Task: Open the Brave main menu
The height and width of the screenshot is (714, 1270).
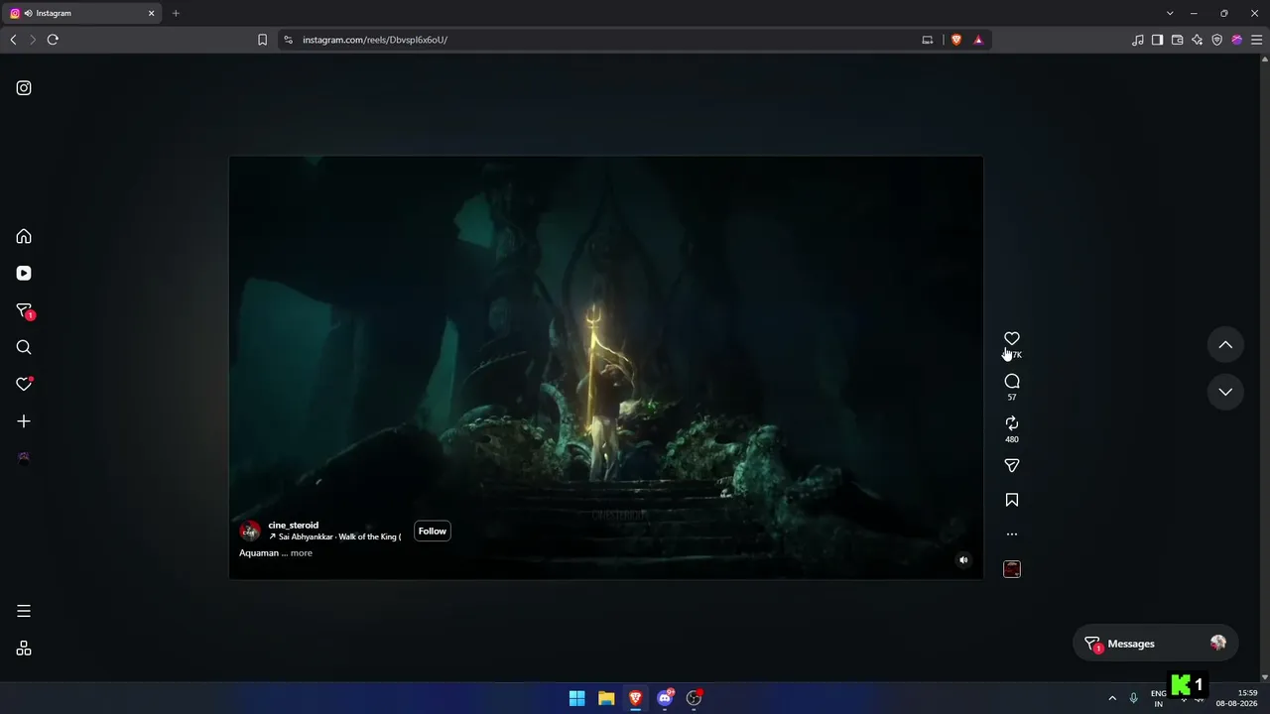Action: tap(1256, 40)
